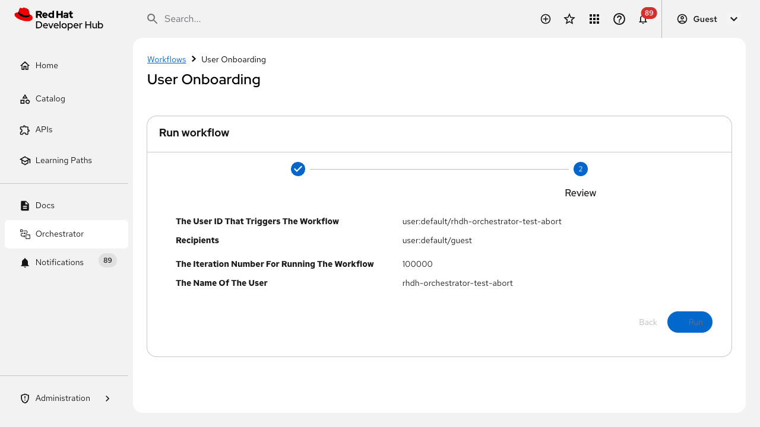Image resolution: width=760 pixels, height=427 pixels.
Task: Click the Workflows breadcrumb link
Action: (167, 59)
